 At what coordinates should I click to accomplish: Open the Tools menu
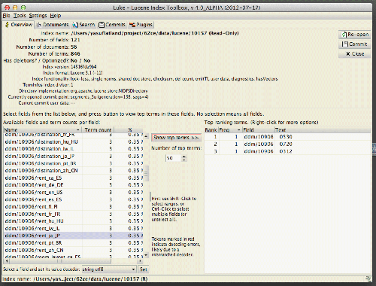(x=20, y=16)
